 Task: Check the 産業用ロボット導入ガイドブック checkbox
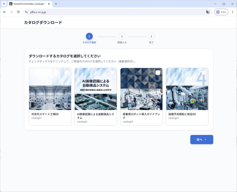coord(158,73)
